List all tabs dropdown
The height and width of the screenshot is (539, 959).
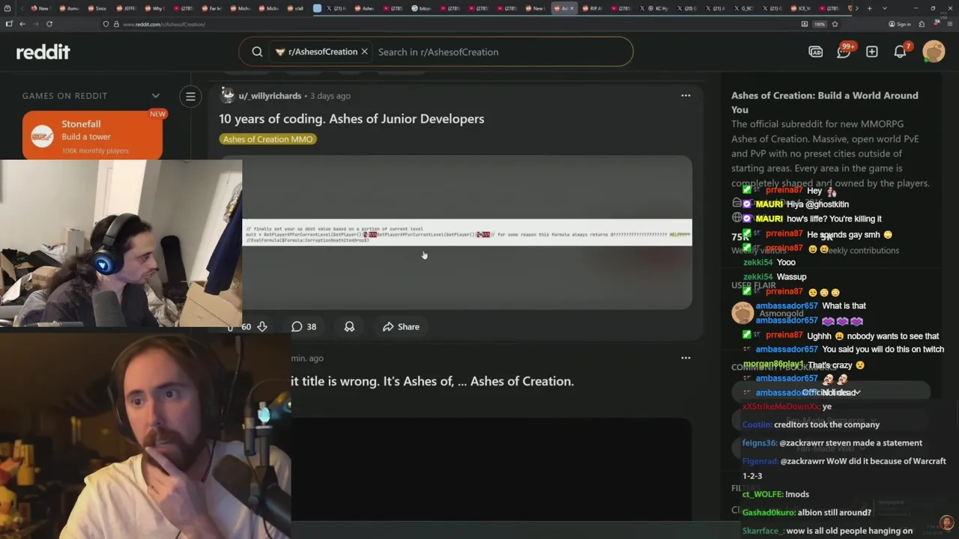pyautogui.click(x=885, y=8)
